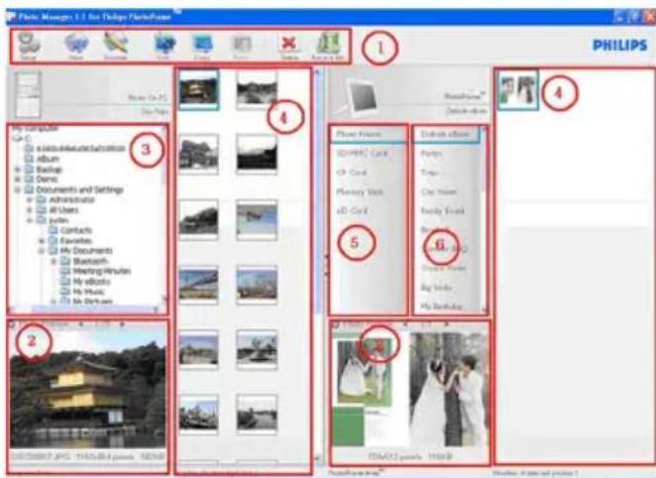
Task: Click the greyed-out Paste toolbar icon
Action: [242, 46]
